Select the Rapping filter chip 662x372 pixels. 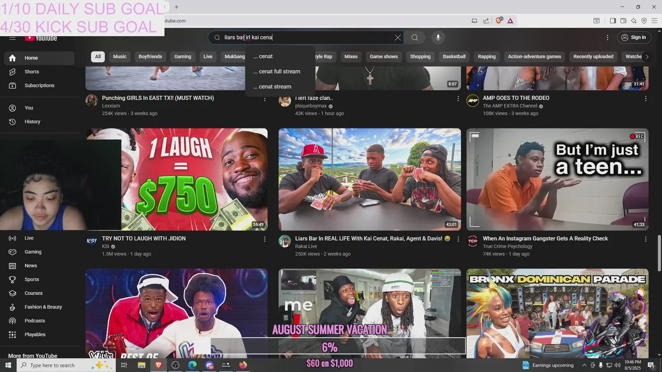[x=487, y=57]
